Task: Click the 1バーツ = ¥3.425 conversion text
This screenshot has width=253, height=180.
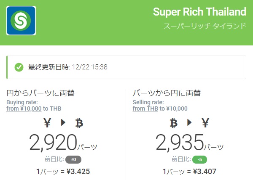Action: click(x=63, y=172)
